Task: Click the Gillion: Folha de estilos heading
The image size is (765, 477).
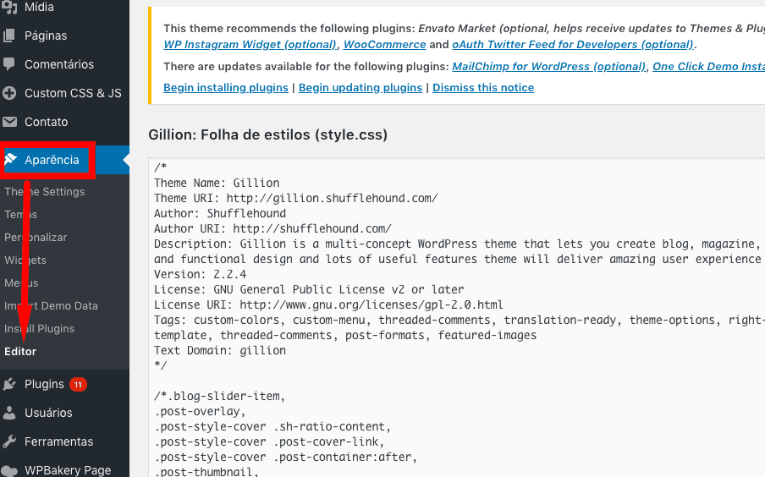Action: 268,134
